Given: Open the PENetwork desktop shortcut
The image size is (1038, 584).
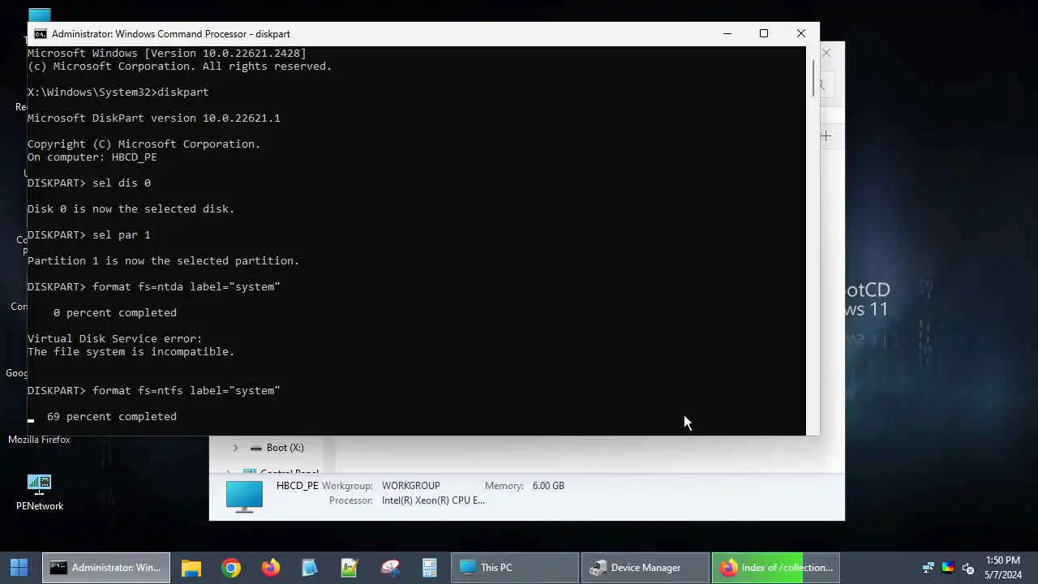Looking at the screenshot, I should [39, 492].
